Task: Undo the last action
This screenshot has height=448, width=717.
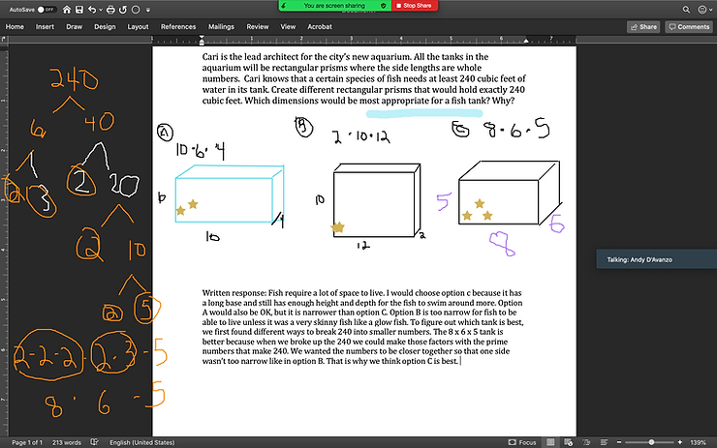Action: coord(93,10)
